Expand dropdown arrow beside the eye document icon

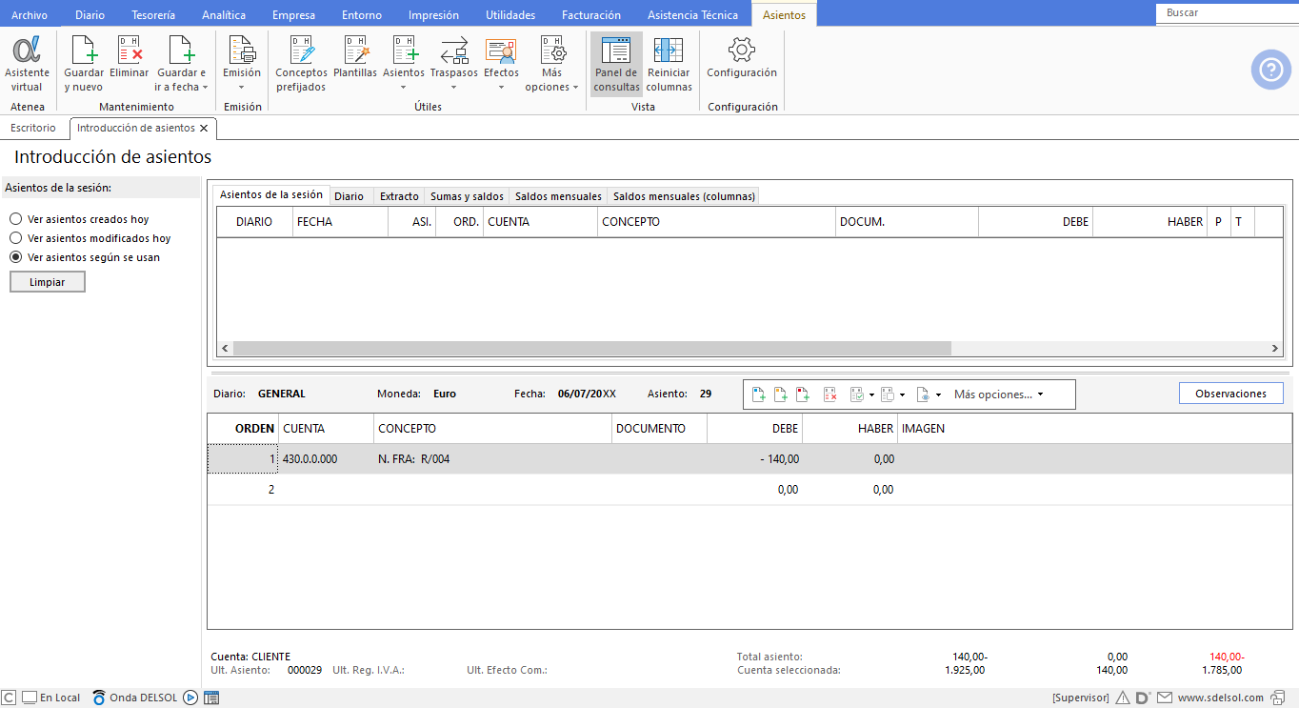[938, 394]
